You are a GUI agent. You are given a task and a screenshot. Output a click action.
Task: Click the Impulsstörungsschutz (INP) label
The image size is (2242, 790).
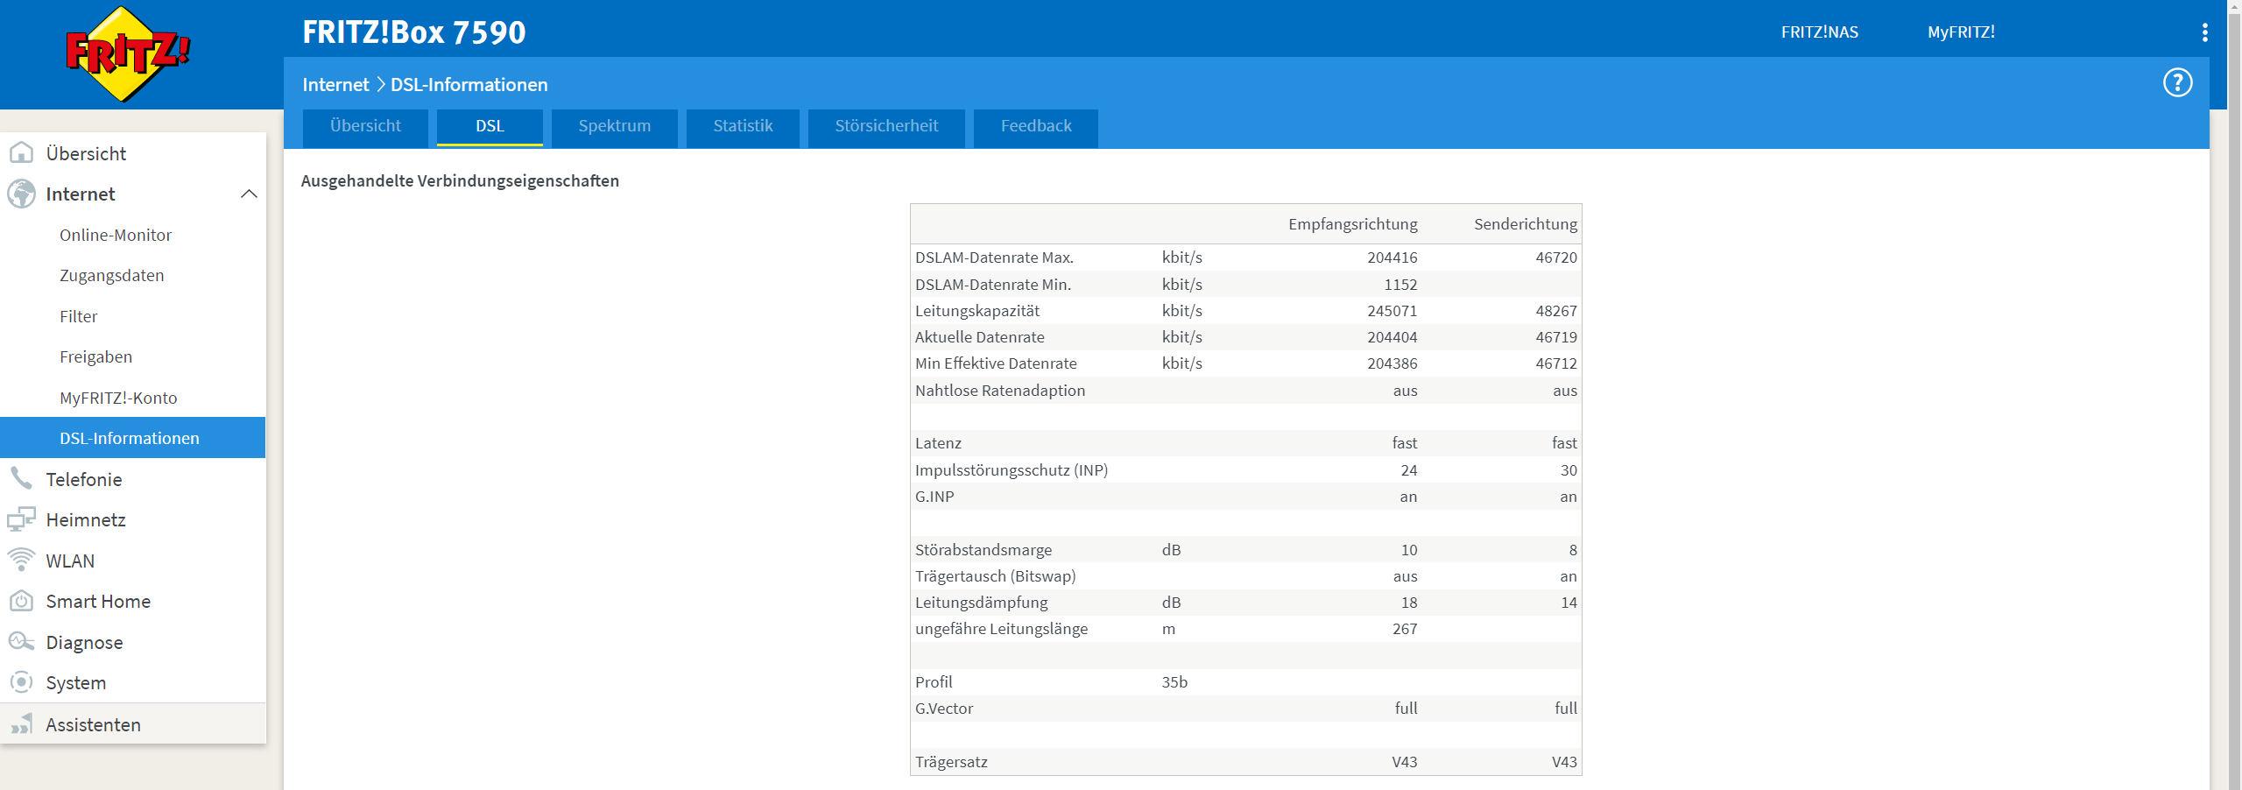[1012, 470]
